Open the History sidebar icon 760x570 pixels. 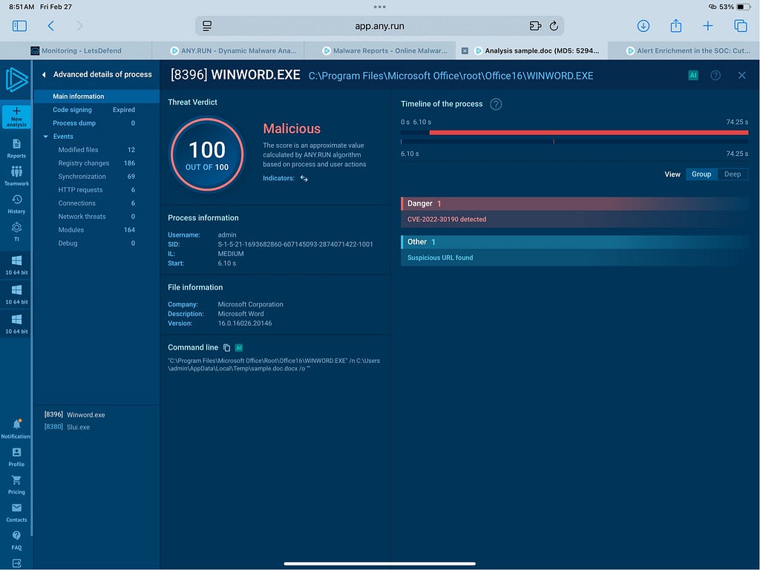[x=16, y=200]
